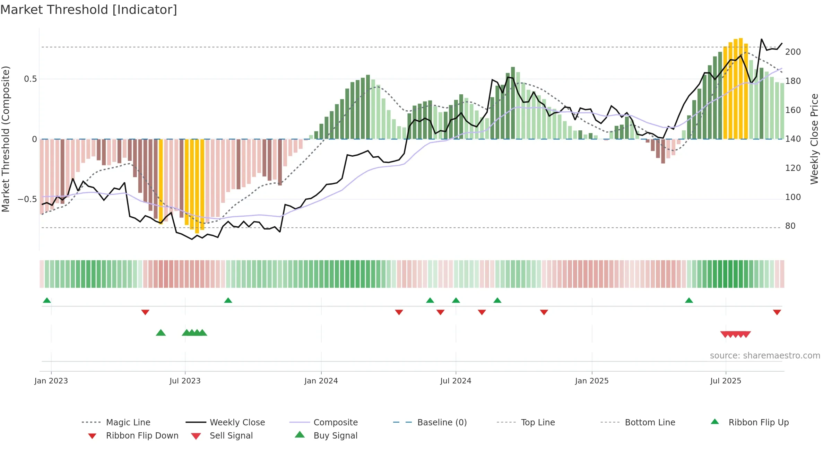Click the Jan 2024 axis label
This screenshot has width=832, height=468.
321,381
